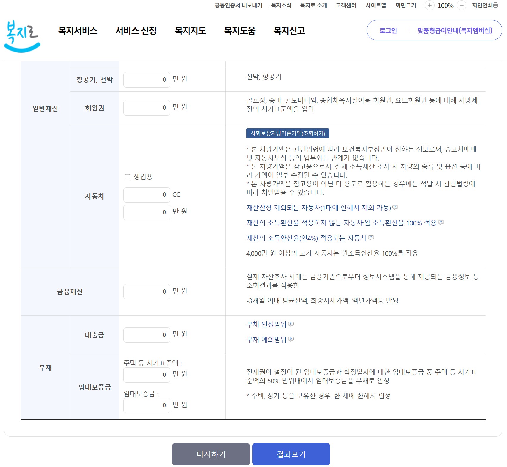Open the 고객센터 link at the top
This screenshot has width=507, height=467.
pos(346,5)
